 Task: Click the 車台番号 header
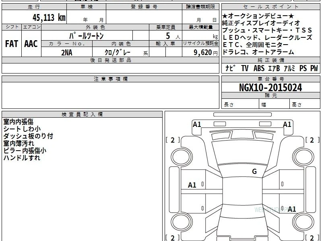[270, 79]
